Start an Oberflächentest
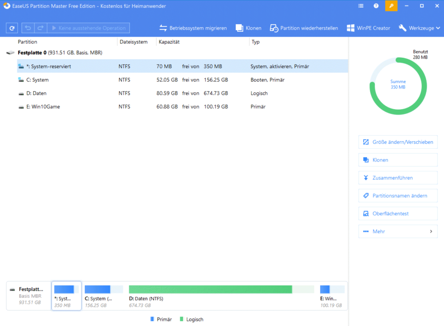This screenshot has height=326, width=444. coord(398,213)
